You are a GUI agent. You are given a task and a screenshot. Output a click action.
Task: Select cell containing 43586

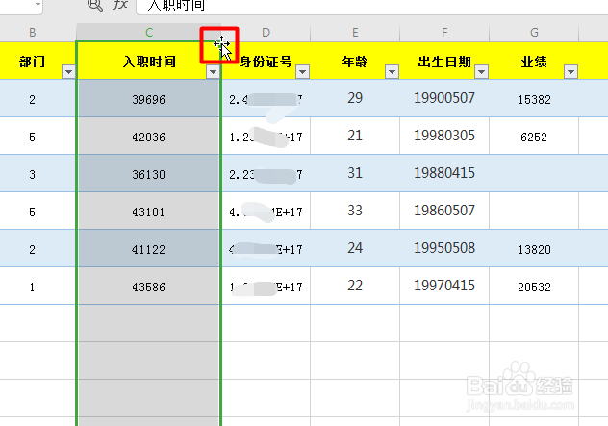click(149, 286)
